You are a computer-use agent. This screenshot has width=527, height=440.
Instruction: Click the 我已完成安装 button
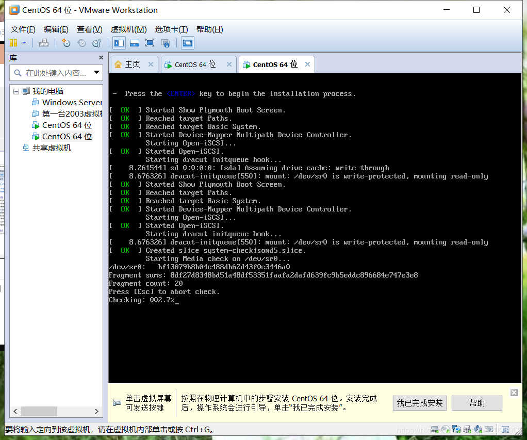pos(419,403)
